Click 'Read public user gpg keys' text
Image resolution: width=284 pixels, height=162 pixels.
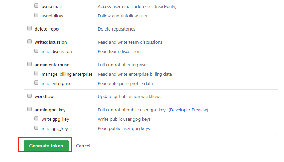124,129
